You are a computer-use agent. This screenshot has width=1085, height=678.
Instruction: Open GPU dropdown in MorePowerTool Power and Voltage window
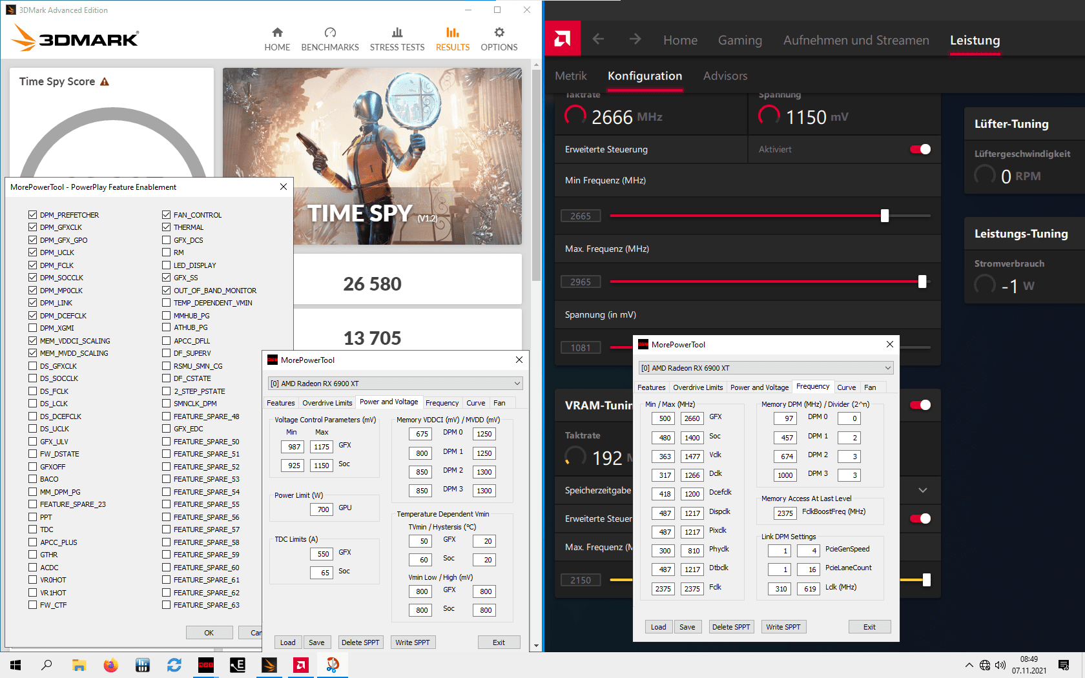[x=395, y=384]
